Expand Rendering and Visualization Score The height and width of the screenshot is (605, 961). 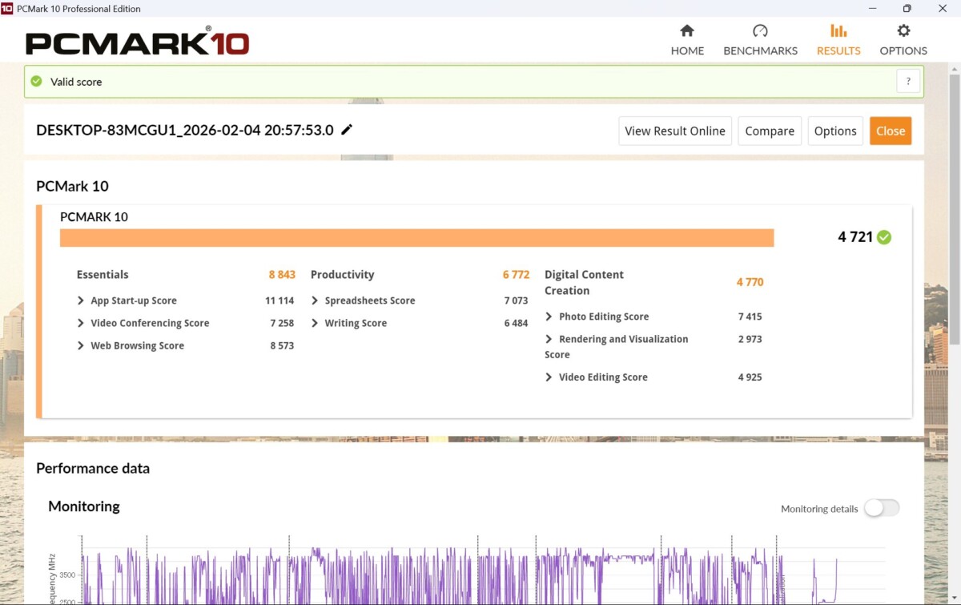coord(549,339)
